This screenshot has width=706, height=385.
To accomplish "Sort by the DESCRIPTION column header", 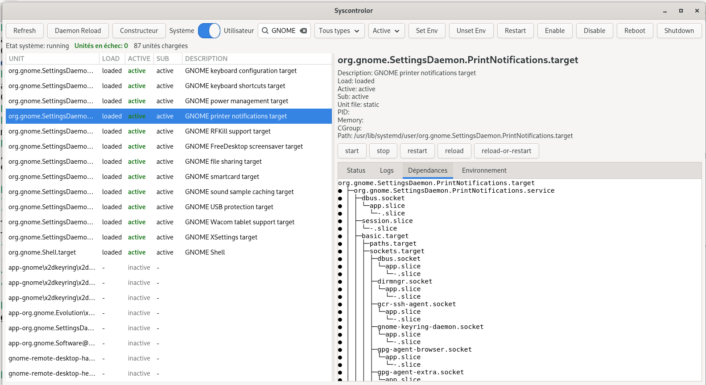I will [257, 59].
